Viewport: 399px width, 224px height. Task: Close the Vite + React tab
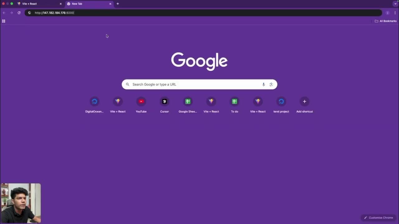click(60, 4)
